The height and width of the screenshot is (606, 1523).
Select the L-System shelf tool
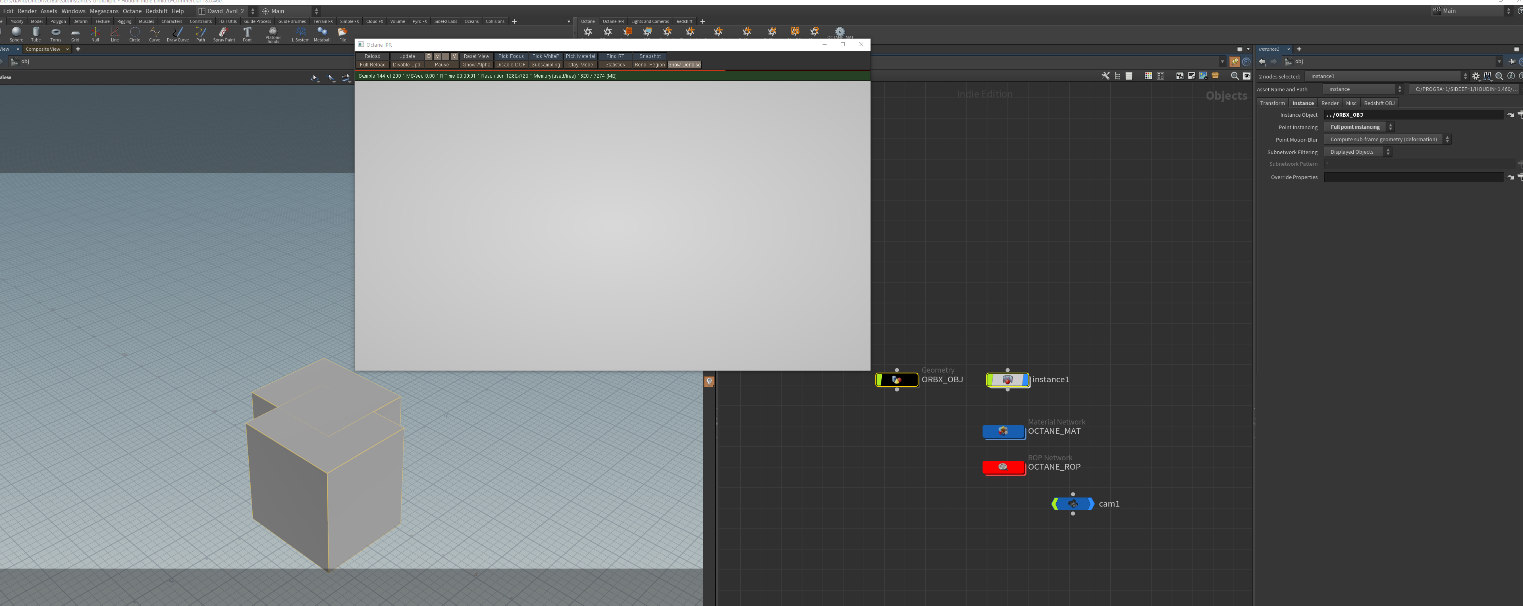point(300,34)
